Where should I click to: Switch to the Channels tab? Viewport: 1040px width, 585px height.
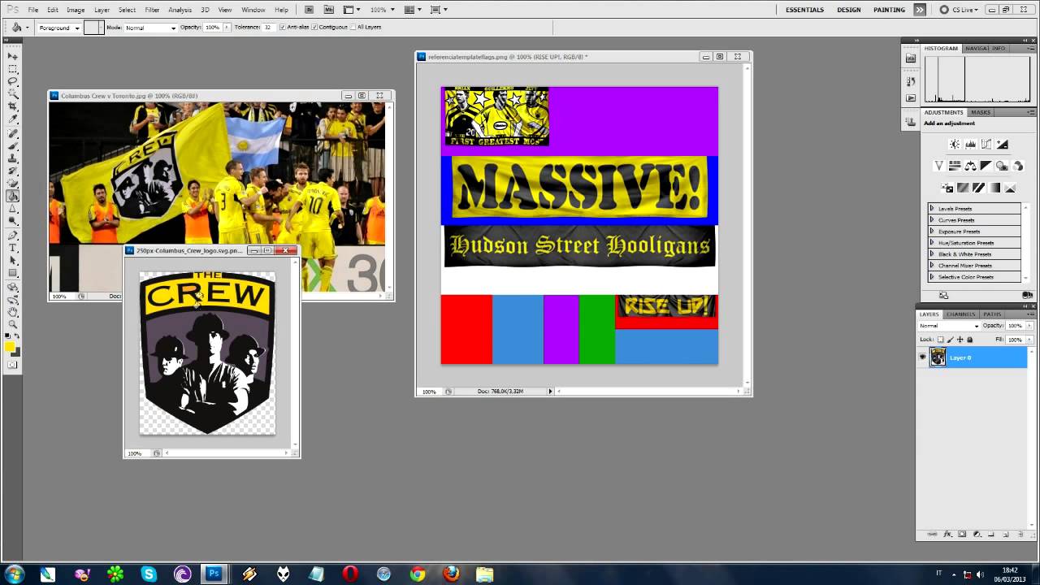960,314
